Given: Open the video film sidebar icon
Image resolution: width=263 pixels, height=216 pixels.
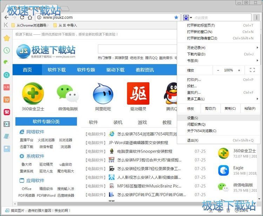Looking at the screenshot, I should [6, 124].
